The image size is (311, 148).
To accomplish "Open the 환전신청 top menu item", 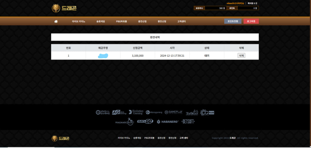I will pos(162,22).
